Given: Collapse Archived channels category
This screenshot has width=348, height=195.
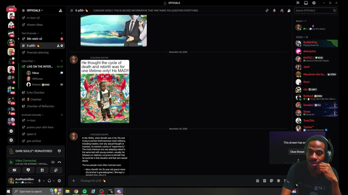Looking at the screenshot, I should tap(33, 115).
